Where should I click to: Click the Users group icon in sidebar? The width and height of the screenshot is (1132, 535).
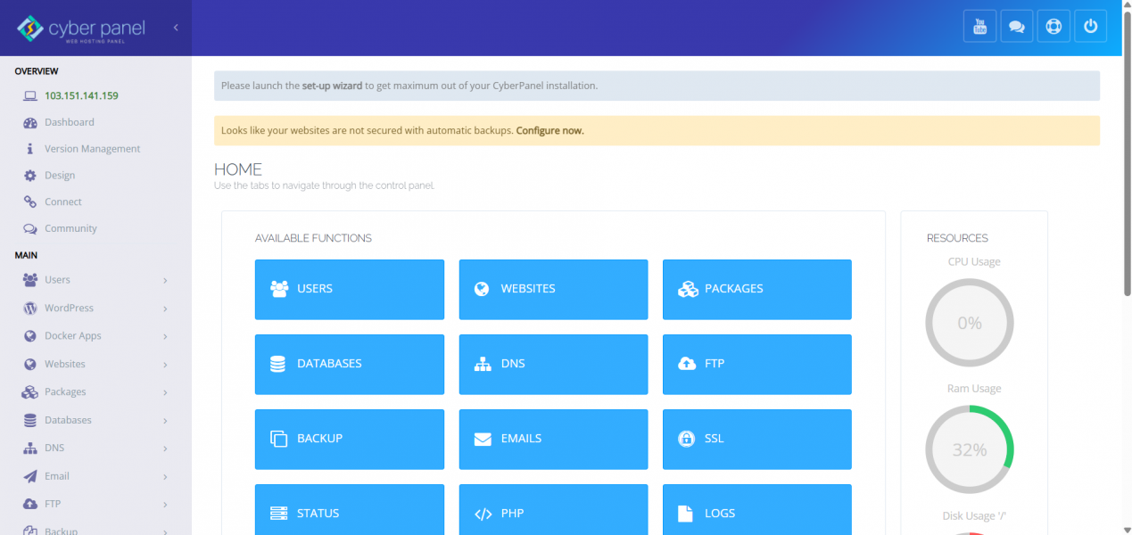click(x=30, y=280)
